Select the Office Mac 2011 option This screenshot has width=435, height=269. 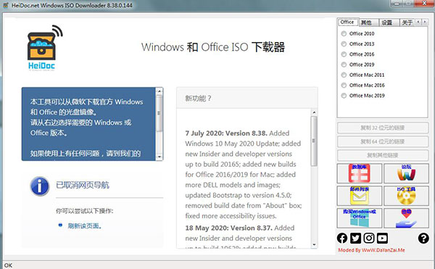pyautogui.click(x=363, y=75)
